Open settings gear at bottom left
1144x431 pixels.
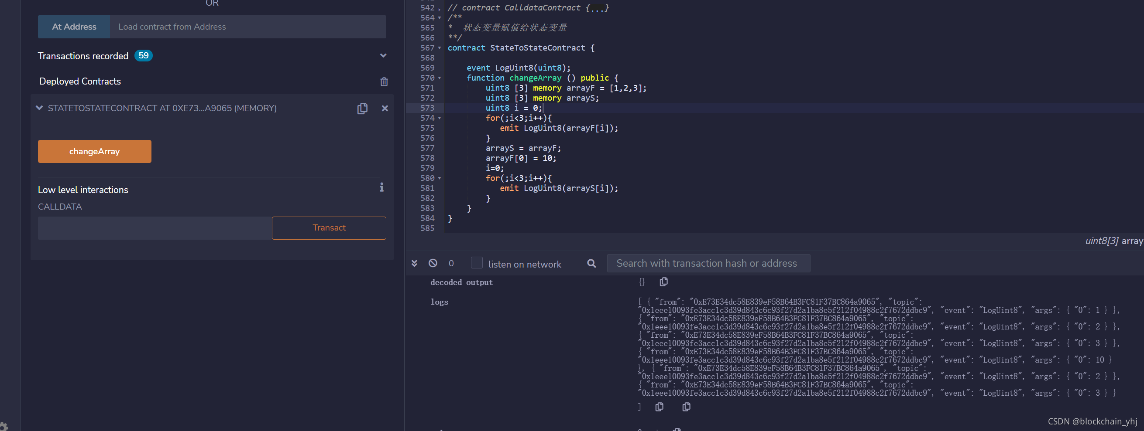click(x=3, y=426)
